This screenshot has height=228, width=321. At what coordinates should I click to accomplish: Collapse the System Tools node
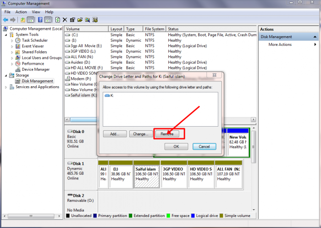coord(6,35)
